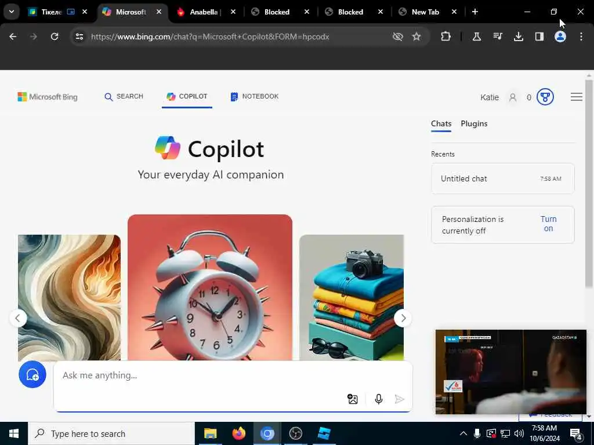This screenshot has height=445, width=594.
Task: Open the Untitled chat recent item
Action: pos(503,178)
